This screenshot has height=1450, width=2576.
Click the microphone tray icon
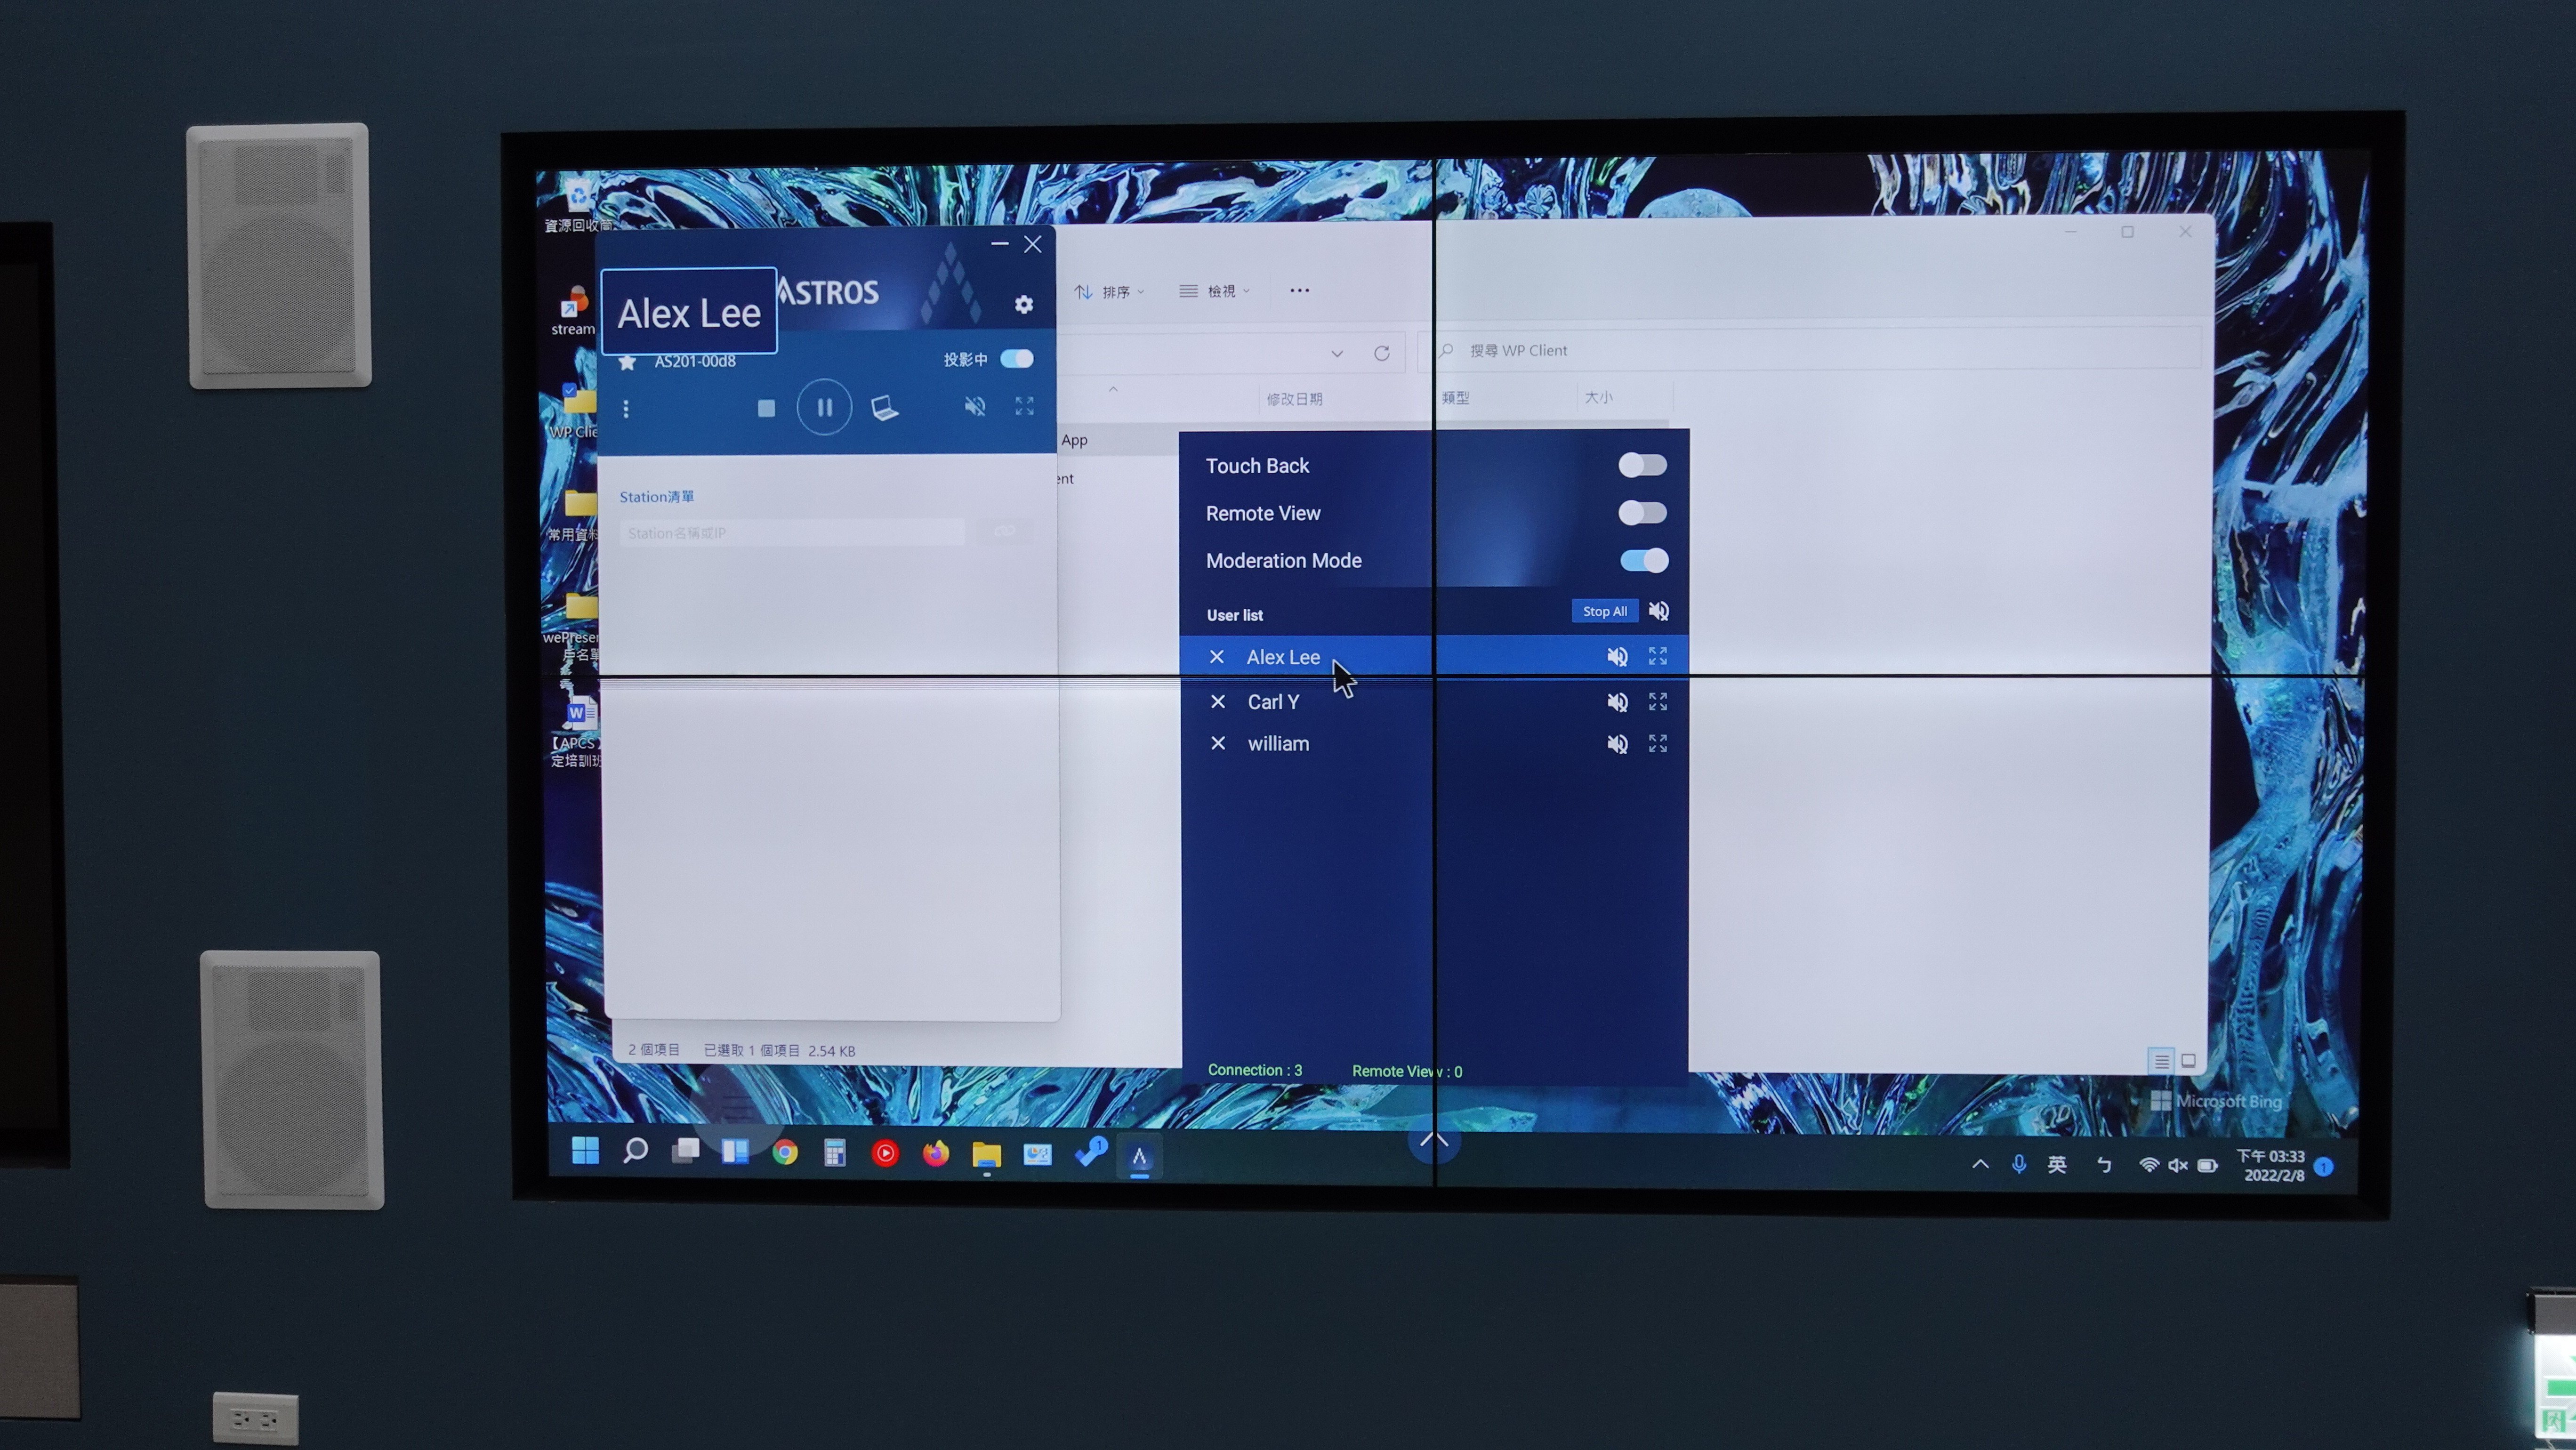click(2018, 1164)
